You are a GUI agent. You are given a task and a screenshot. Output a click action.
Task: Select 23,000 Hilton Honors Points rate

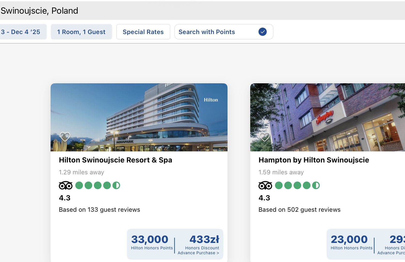[351, 242]
